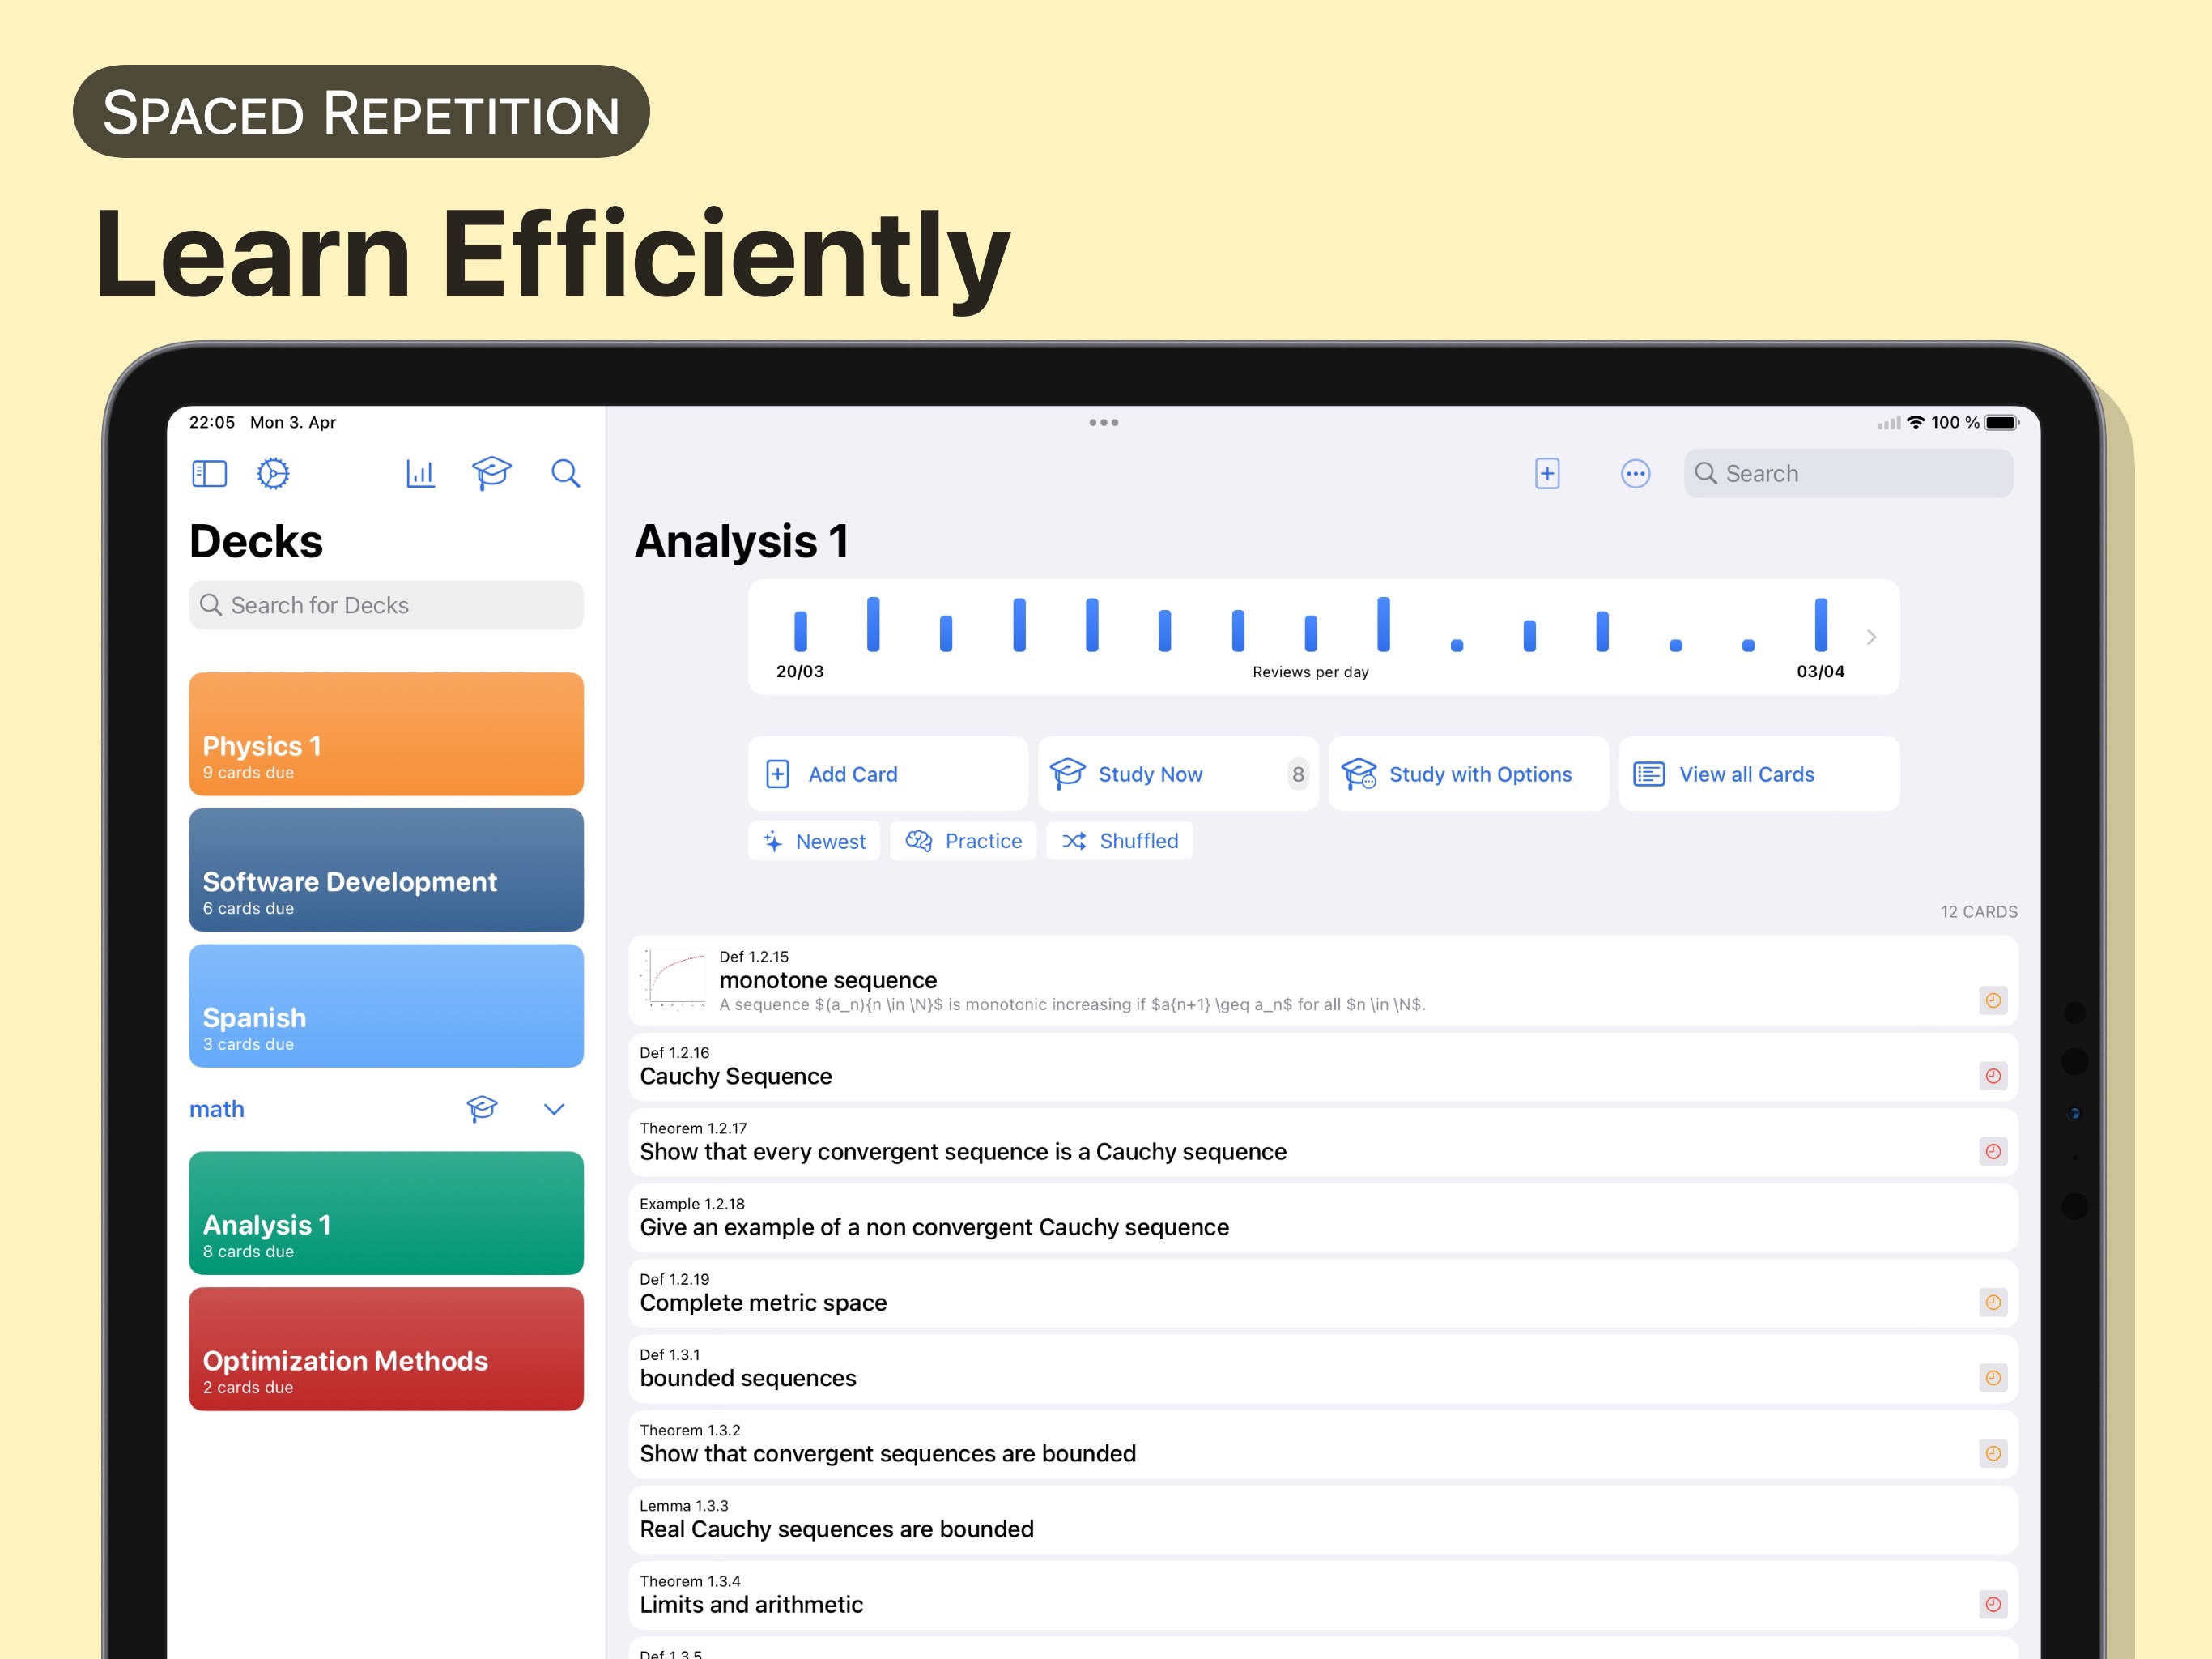2212x1659 pixels.
Task: Click Study Now graduation cap icon
Action: coord(1067,774)
